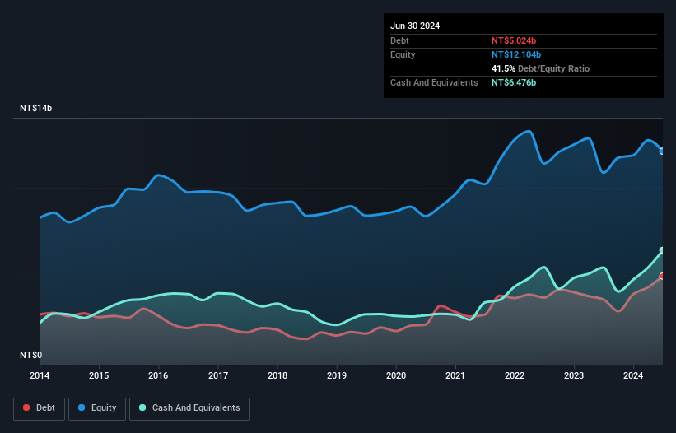Click the 2019 x-axis label
This screenshot has height=433, width=676.
point(337,375)
